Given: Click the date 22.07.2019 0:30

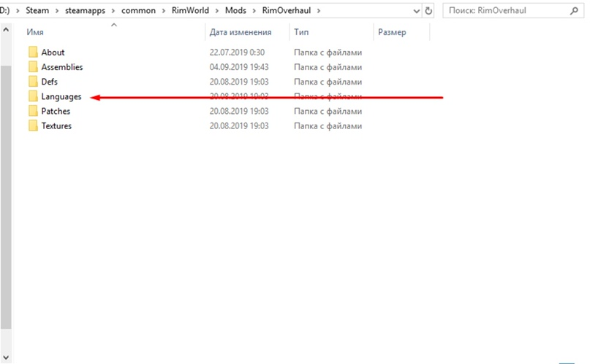Looking at the screenshot, I should [237, 53].
